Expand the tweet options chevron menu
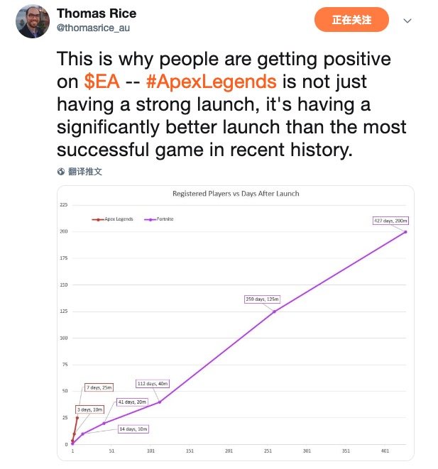The height and width of the screenshot is (469, 438). coord(407,21)
